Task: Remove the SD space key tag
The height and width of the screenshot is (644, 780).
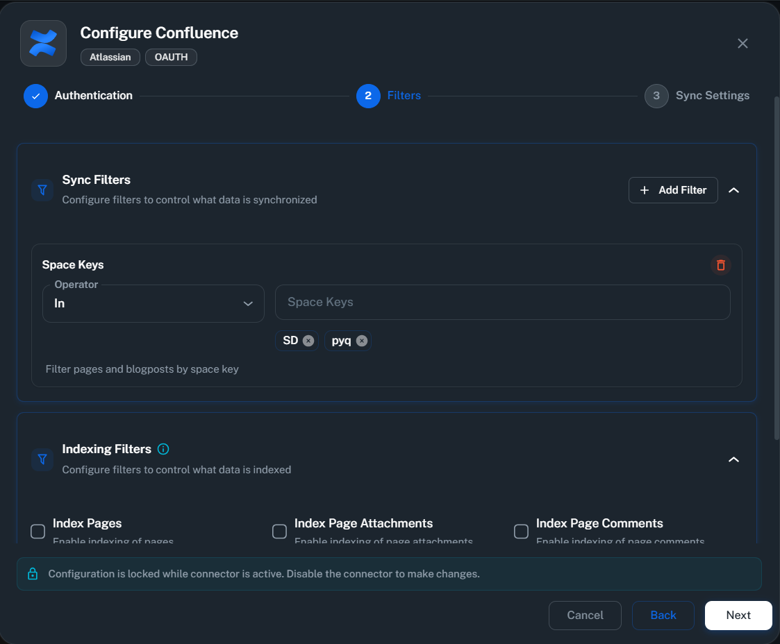Action: point(308,341)
